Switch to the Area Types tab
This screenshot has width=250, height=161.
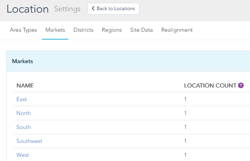pos(23,30)
